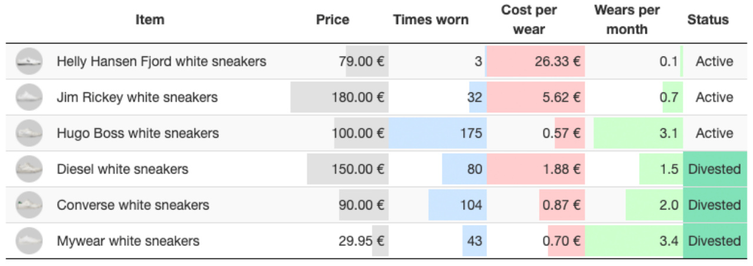This screenshot has height=266, width=753.
Task: Open Hugo Boss white sneakers item name
Action: (138, 133)
